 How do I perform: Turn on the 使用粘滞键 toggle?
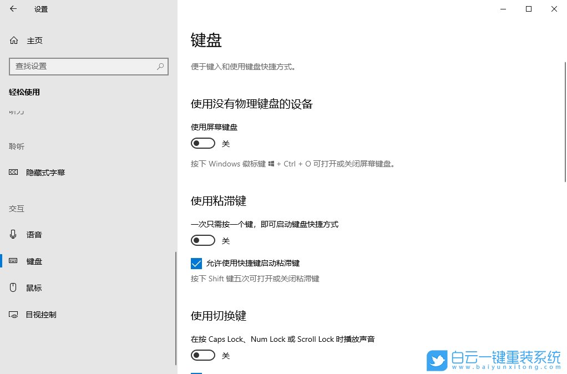202,240
